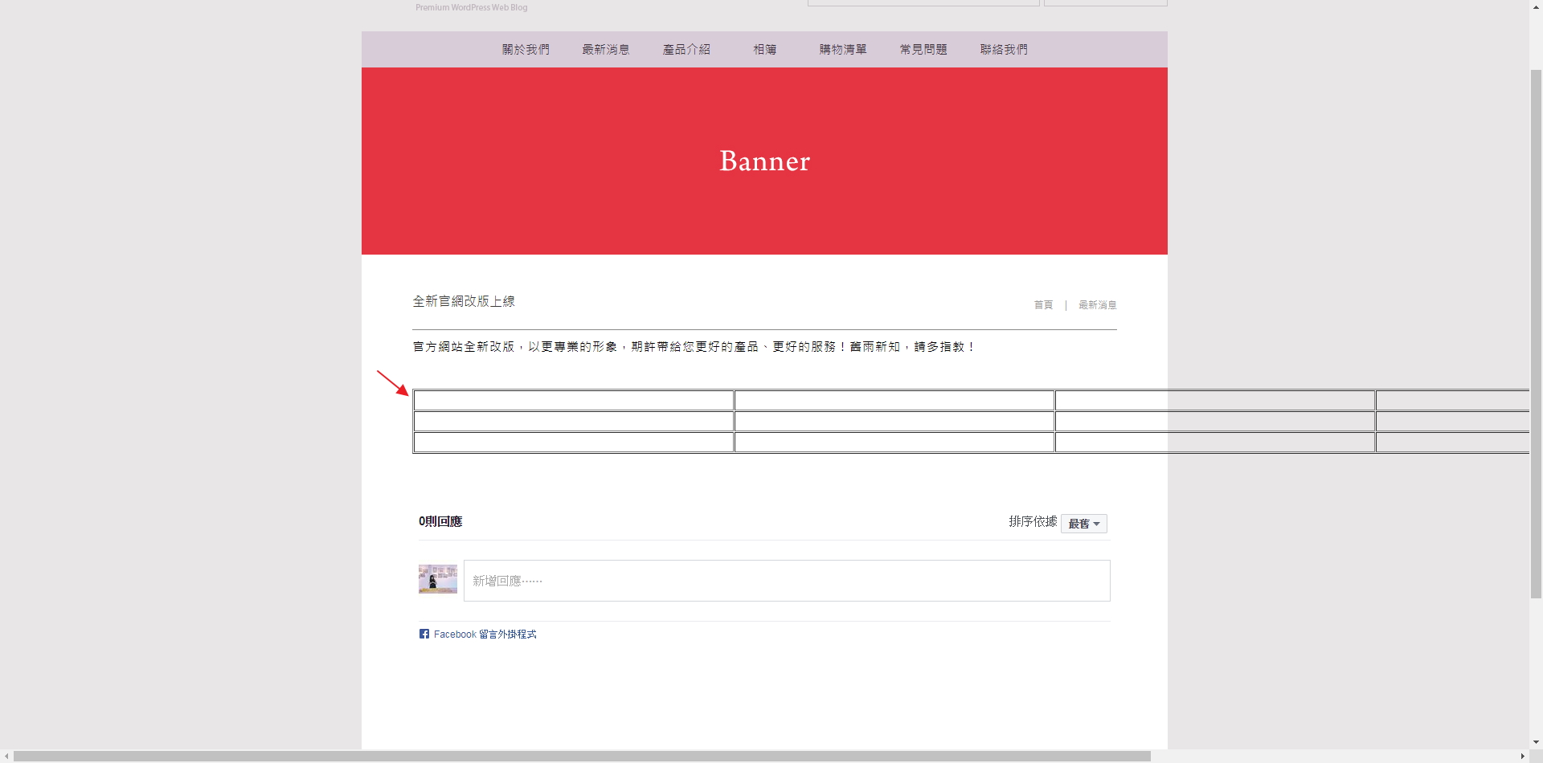The height and width of the screenshot is (763, 1543).
Task: Open the Facebook 留言外掛程式 link
Action: [485, 634]
